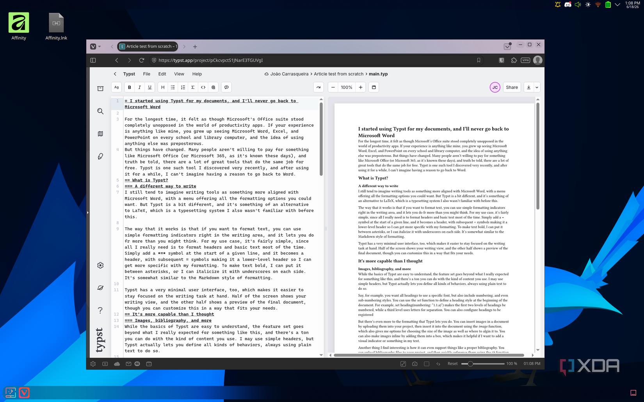Click the jump-to-preview arrow button
644x402 pixels.
tap(318, 87)
